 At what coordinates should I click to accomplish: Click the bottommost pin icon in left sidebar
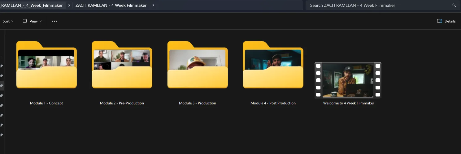click(2, 135)
